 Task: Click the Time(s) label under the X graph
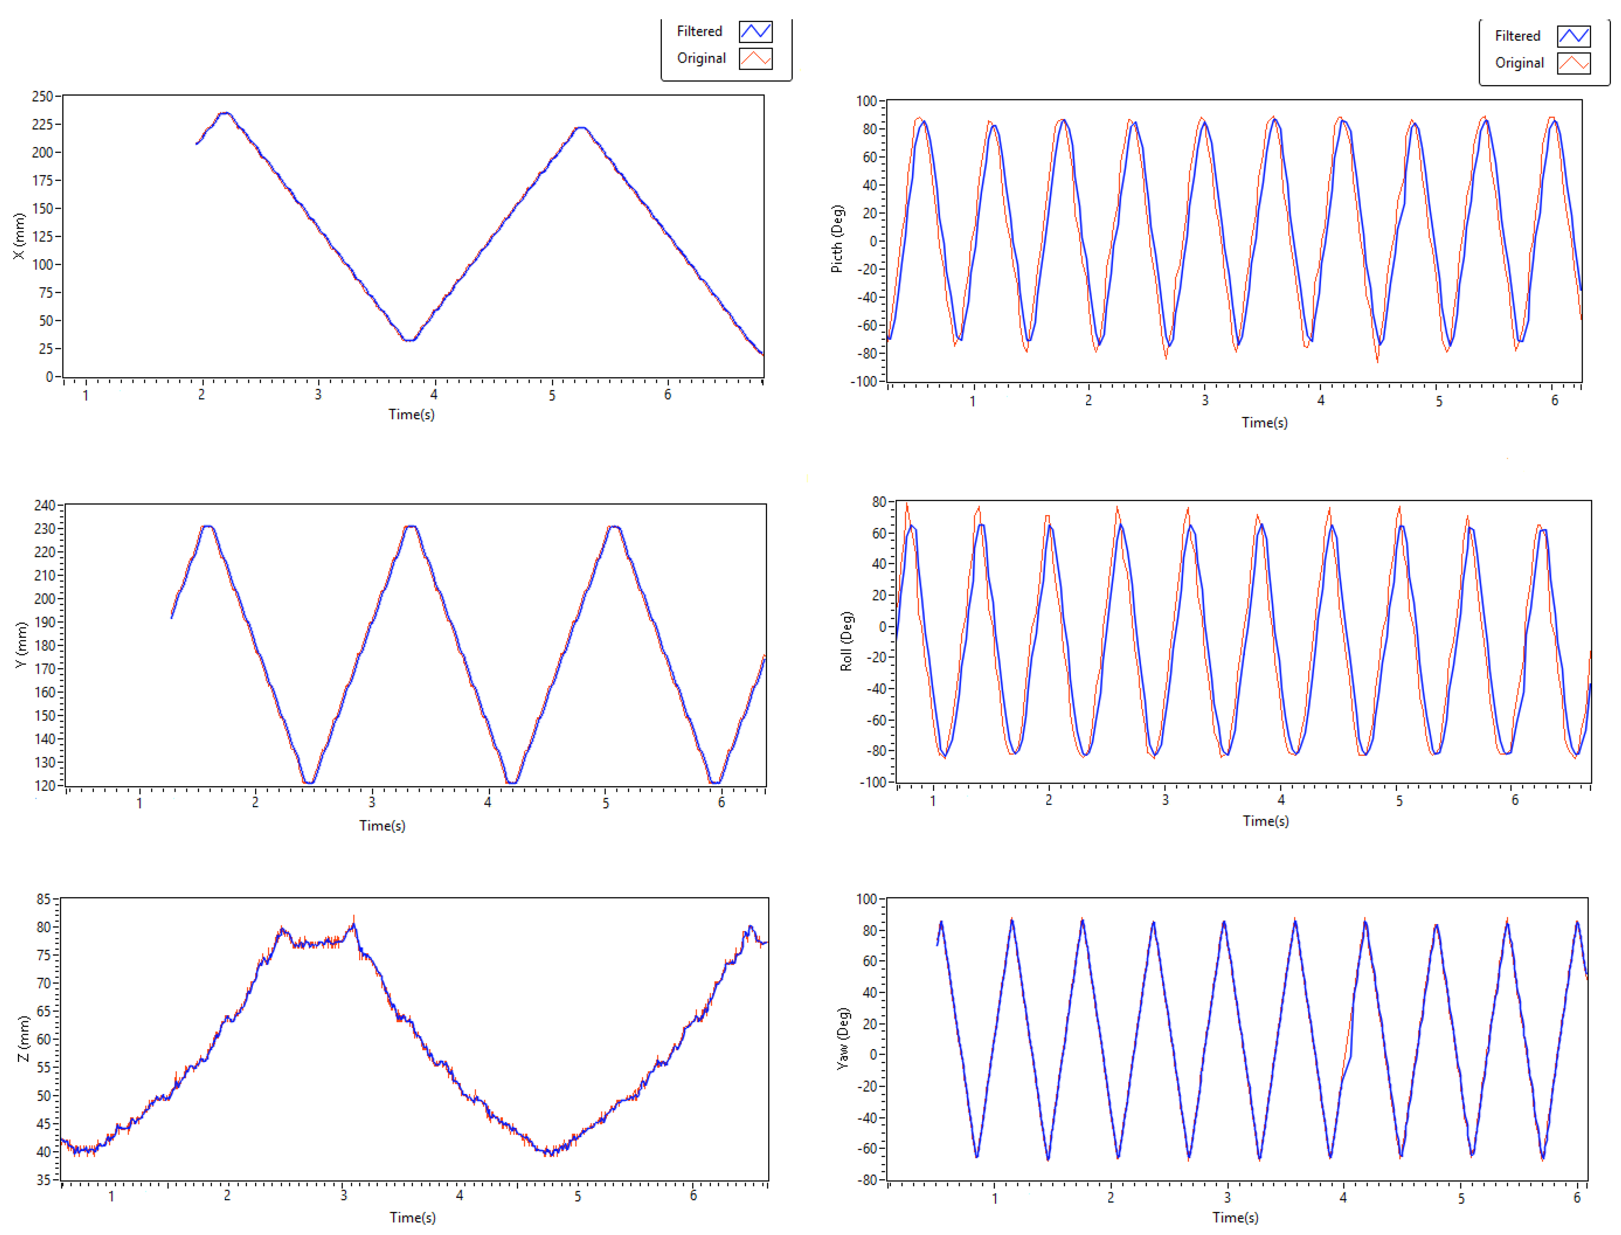(x=411, y=414)
